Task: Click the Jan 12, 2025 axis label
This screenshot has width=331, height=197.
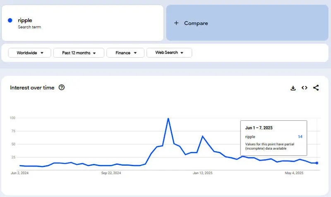Action: point(203,173)
